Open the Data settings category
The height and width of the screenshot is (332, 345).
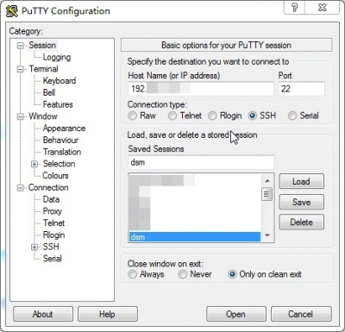[51, 199]
